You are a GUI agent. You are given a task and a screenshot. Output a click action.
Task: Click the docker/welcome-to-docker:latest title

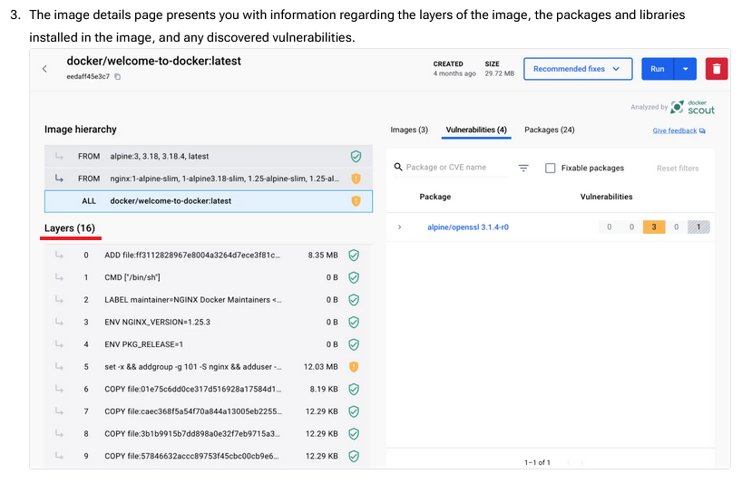coord(154,61)
